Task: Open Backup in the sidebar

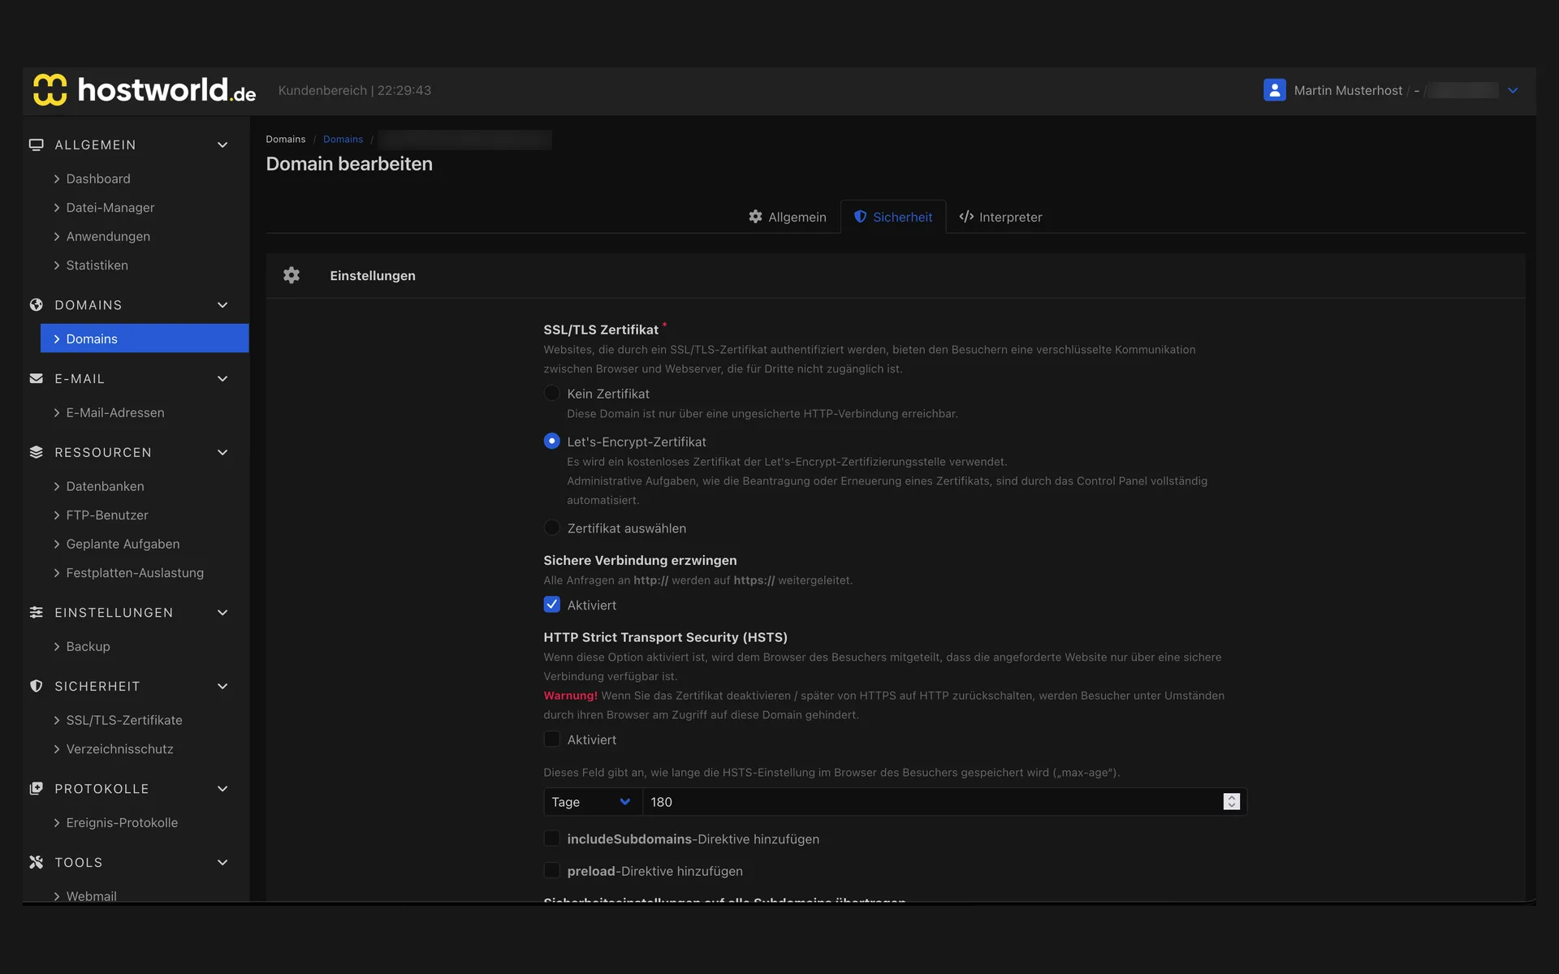Action: click(88, 646)
